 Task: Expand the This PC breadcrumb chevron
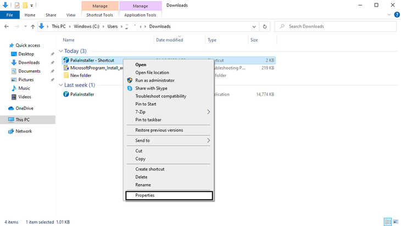tap(70, 26)
